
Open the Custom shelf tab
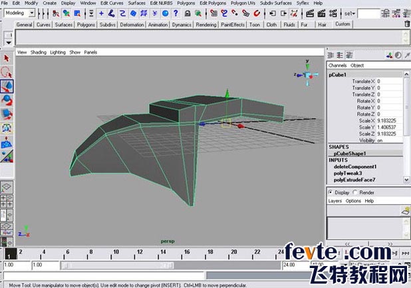pos(342,24)
